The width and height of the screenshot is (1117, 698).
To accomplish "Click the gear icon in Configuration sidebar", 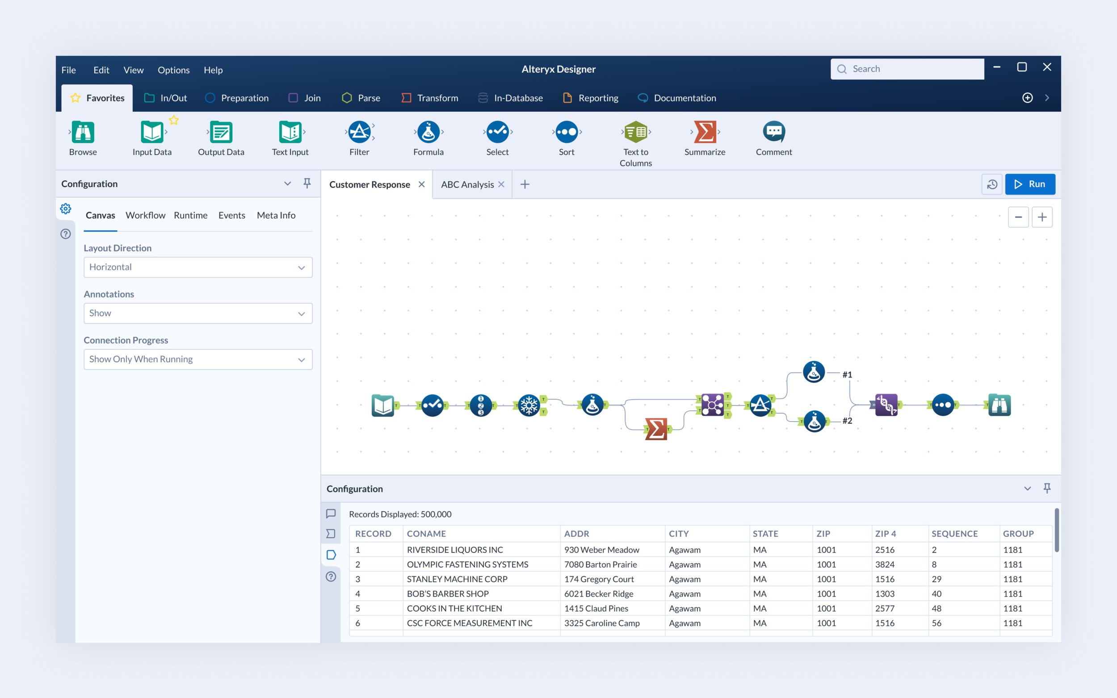I will pos(66,209).
